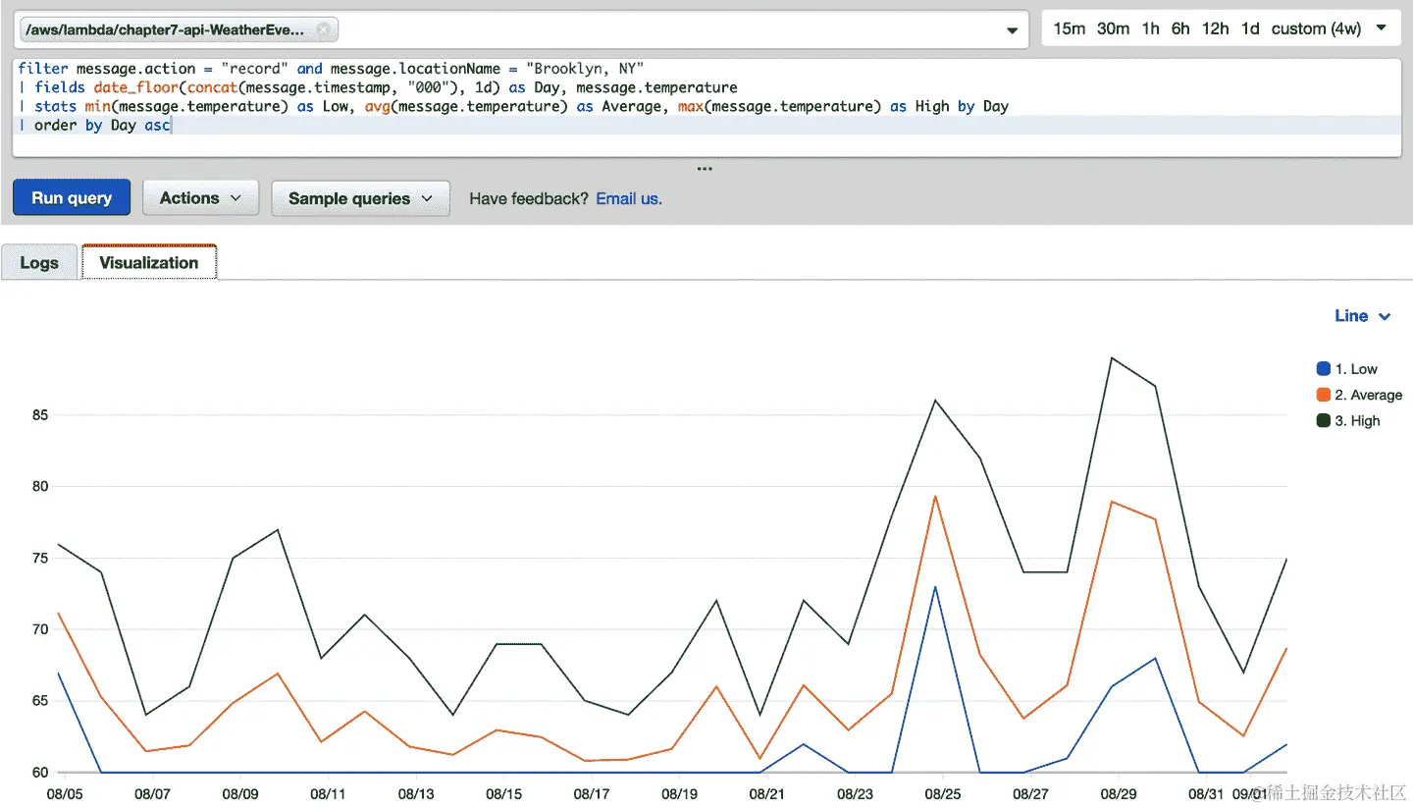Screen dimensions: 1413x809
Task: Click the 70 y-axis label
Action: (39, 629)
